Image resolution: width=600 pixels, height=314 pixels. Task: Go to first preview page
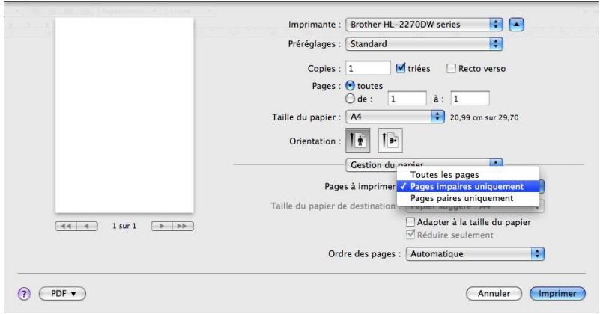click(66, 226)
